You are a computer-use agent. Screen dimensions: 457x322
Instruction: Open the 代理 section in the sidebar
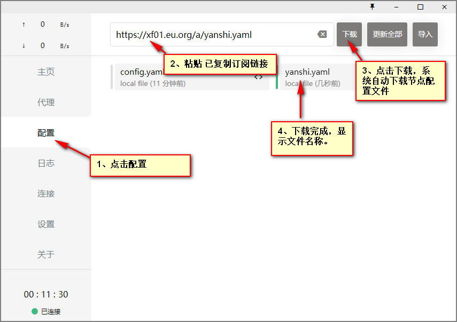pos(46,103)
